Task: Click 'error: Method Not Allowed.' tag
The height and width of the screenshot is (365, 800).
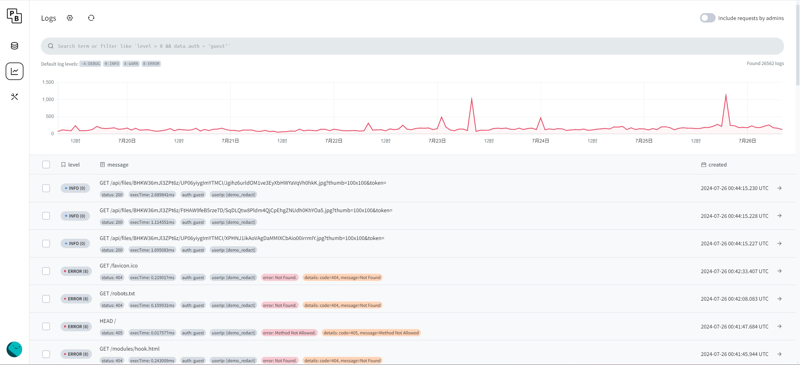Action: 289,333
